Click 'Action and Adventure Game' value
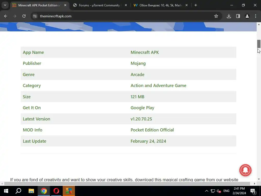The height and width of the screenshot is (196, 261). coord(159,85)
